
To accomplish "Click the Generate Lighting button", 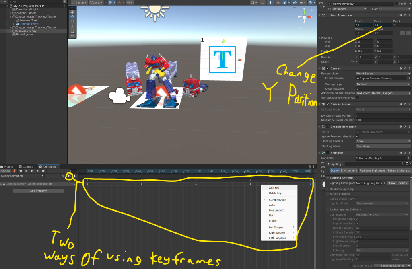I will (x=392, y=265).
